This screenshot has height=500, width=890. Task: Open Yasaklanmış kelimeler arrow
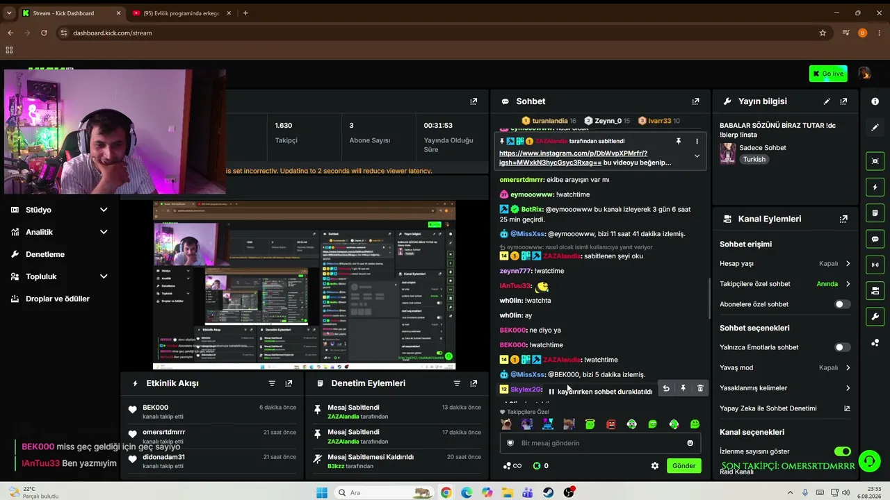coord(848,388)
